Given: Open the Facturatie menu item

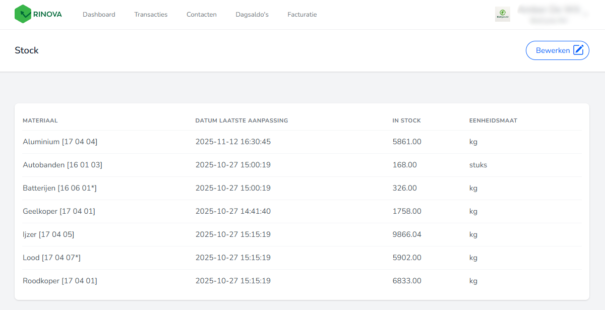Looking at the screenshot, I should (302, 15).
